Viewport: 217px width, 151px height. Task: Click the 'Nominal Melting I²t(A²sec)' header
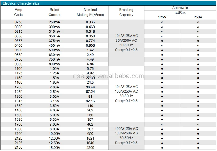[x=90, y=12]
